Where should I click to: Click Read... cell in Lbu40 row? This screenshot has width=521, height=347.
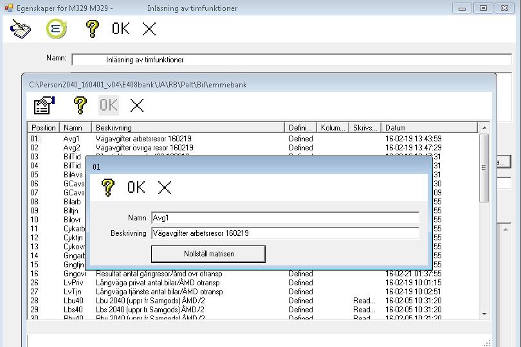364,301
